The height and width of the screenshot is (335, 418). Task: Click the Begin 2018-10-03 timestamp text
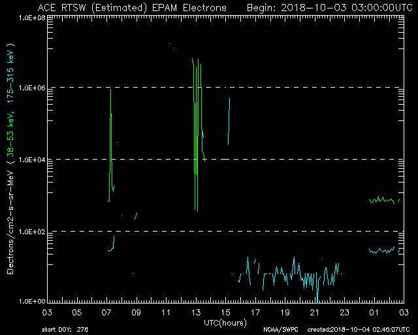tap(327, 8)
